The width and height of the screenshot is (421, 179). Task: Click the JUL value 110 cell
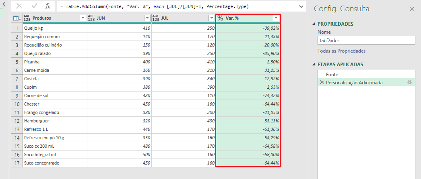click(x=184, y=96)
